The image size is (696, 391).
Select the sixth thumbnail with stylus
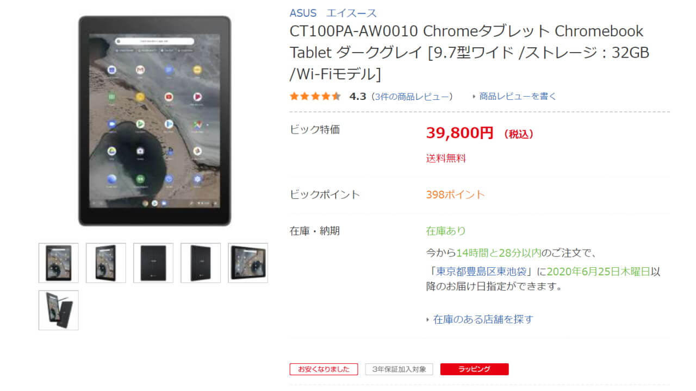(x=59, y=310)
